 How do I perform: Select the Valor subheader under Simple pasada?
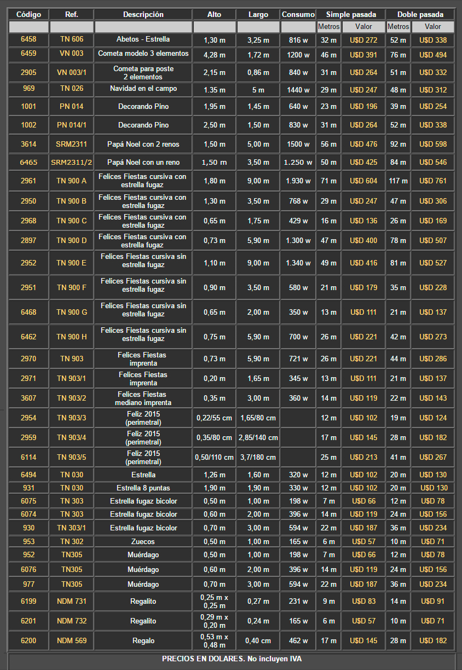(x=363, y=27)
